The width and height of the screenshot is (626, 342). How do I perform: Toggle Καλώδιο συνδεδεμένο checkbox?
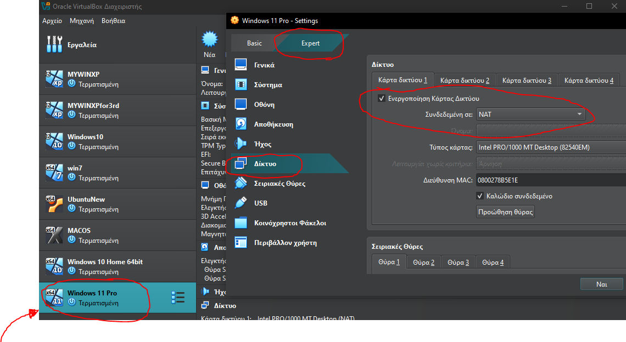point(480,196)
